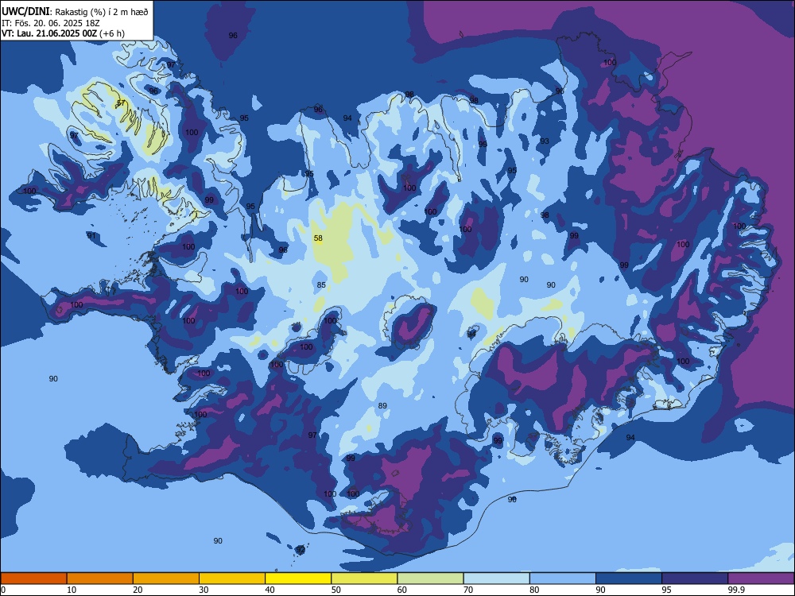Screen dimensions: 795x596
Task: Click the light orange 20–30 legend swatch
Action: (166, 579)
